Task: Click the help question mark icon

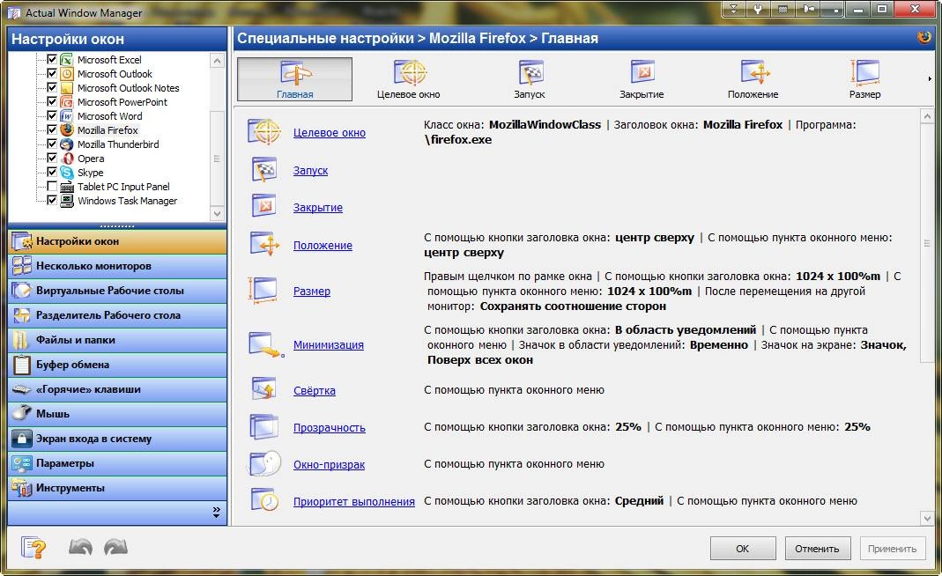Action: pos(33,547)
